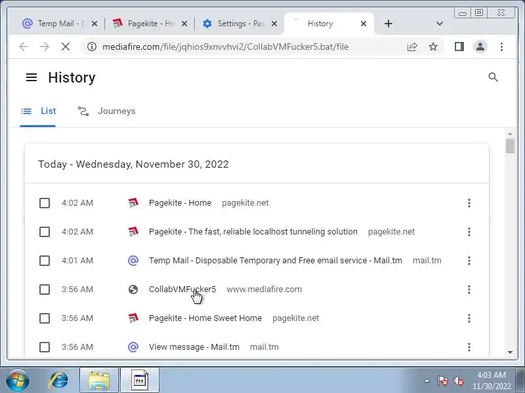Open the Windows Start button
This screenshot has width=525, height=393.
pos(17,380)
